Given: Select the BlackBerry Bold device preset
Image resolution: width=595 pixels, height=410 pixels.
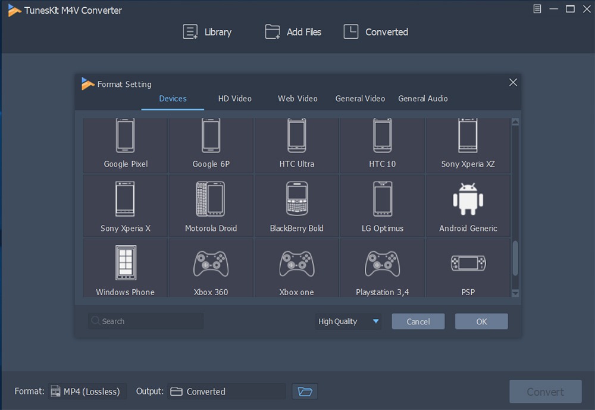Looking at the screenshot, I should coord(297,206).
